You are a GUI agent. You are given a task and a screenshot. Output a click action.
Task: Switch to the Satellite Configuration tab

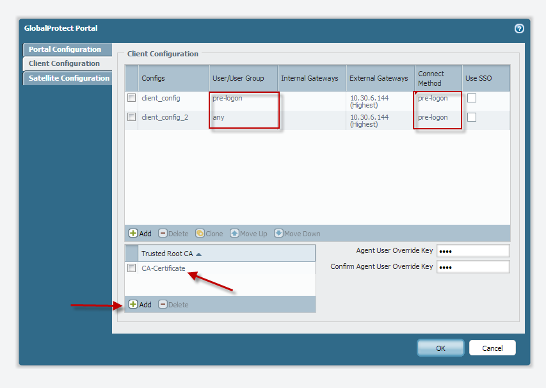click(68, 78)
